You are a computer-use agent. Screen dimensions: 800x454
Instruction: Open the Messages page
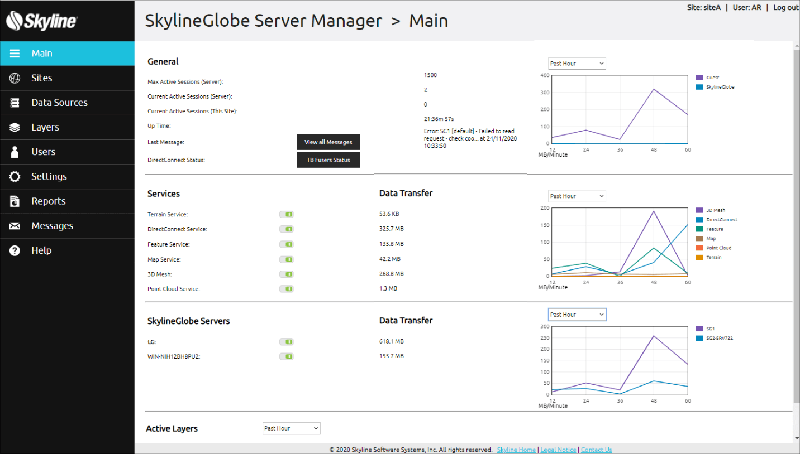click(x=67, y=226)
